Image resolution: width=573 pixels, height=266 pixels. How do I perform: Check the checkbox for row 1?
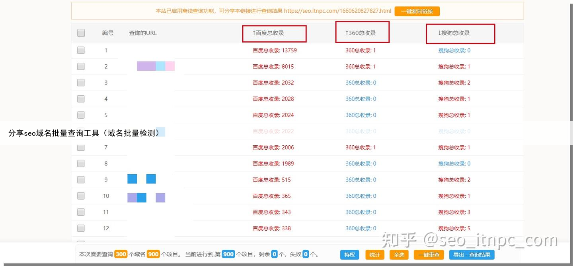click(81, 50)
